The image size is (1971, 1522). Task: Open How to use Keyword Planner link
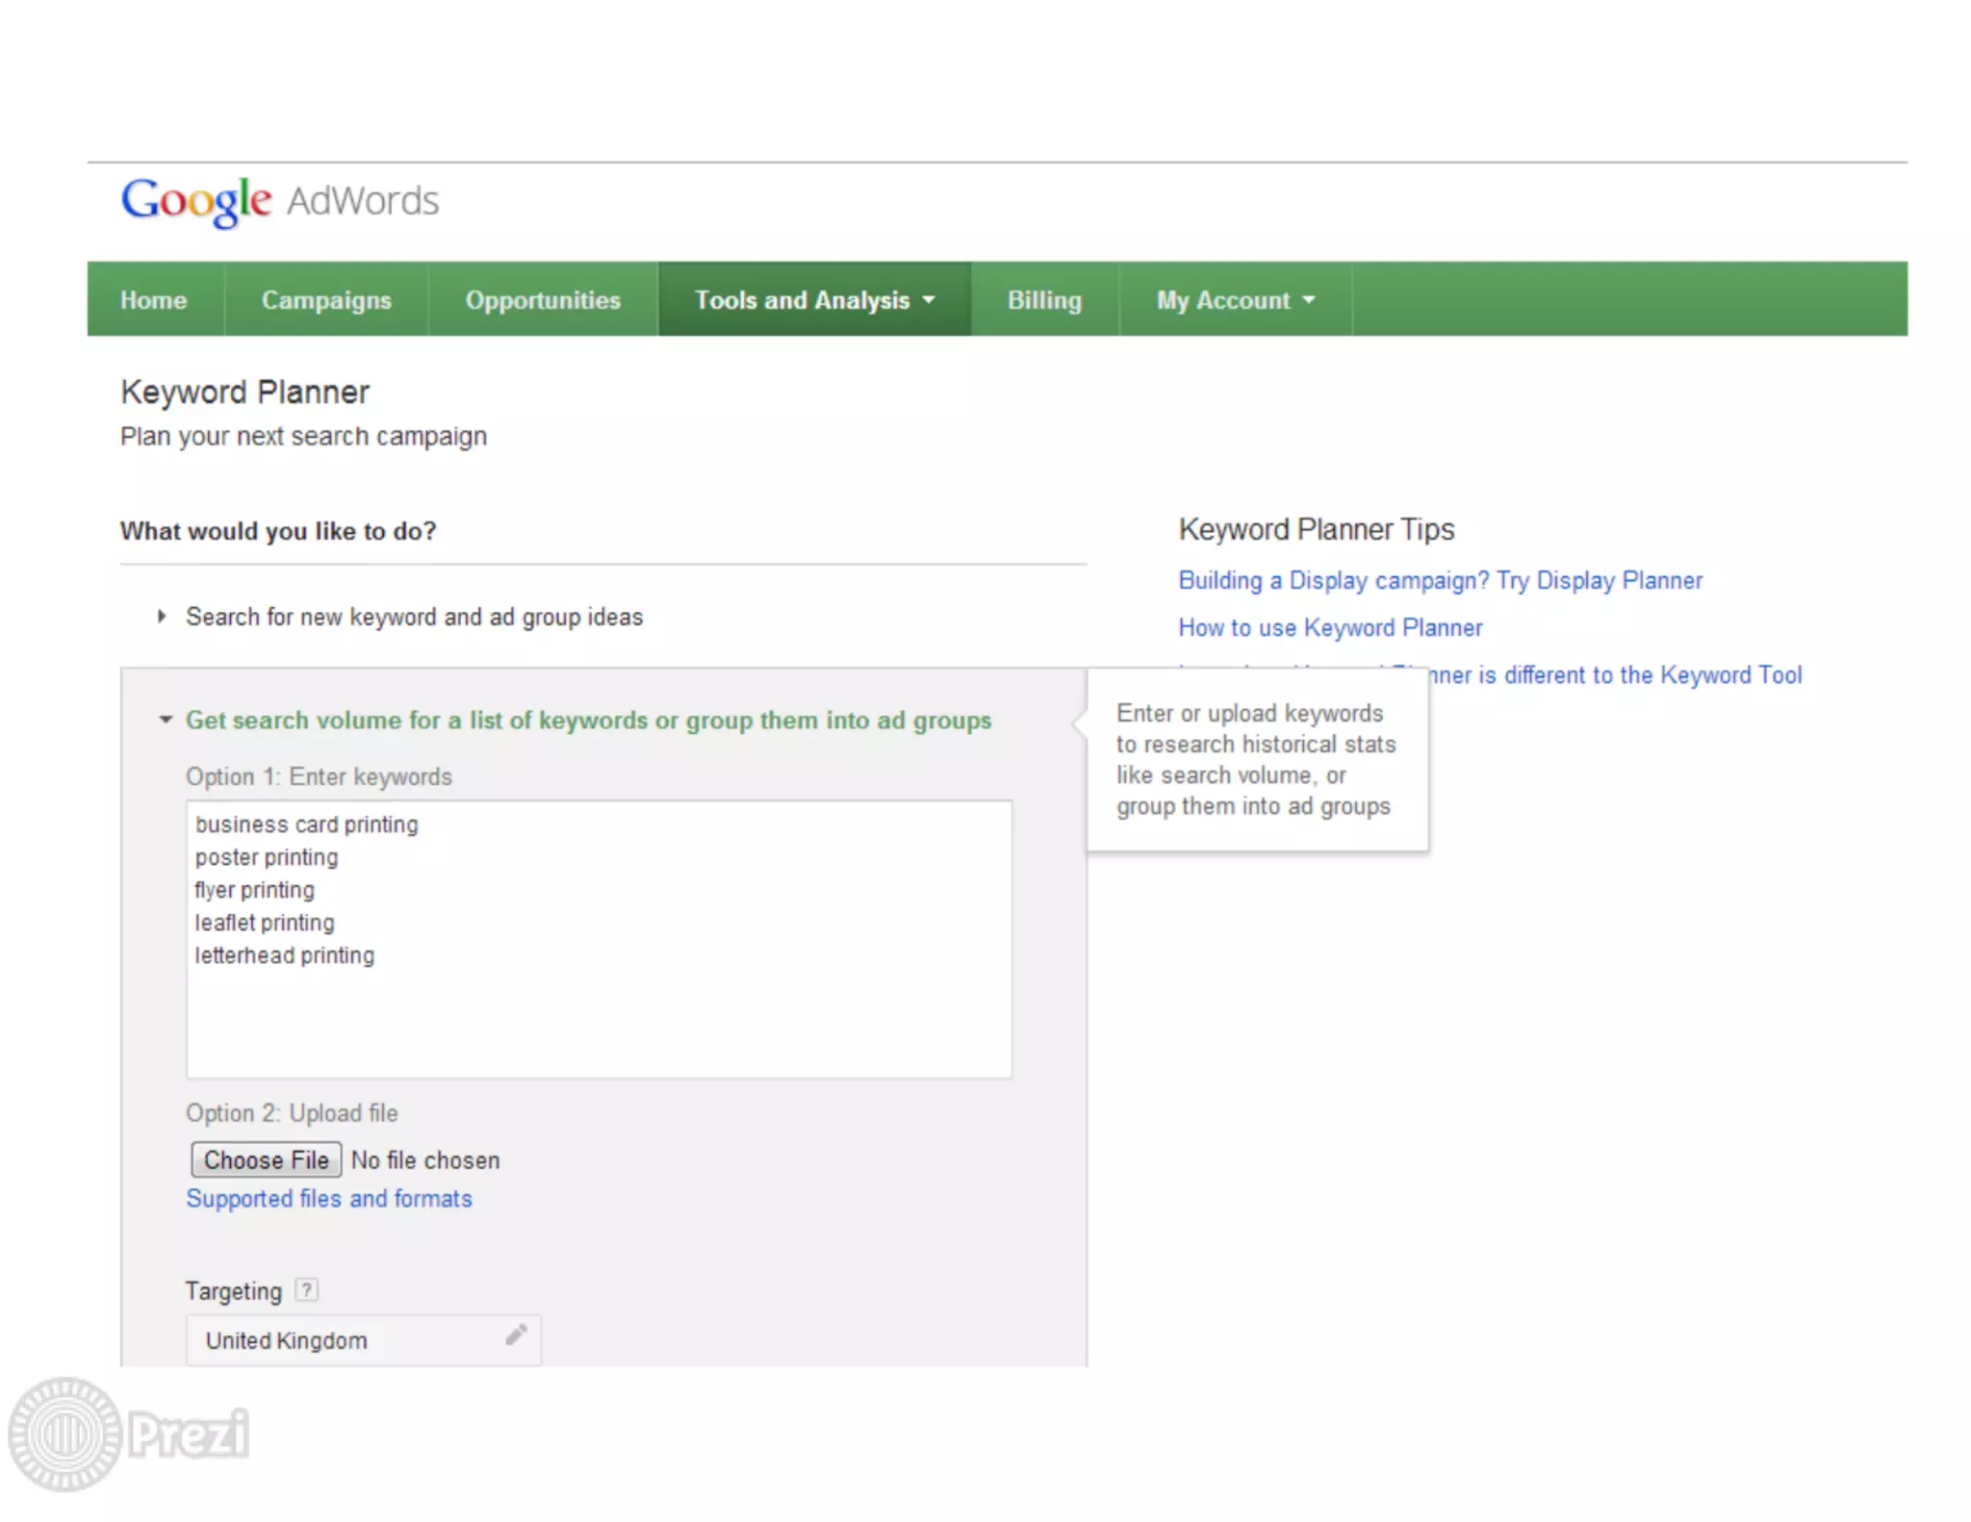1330,628
